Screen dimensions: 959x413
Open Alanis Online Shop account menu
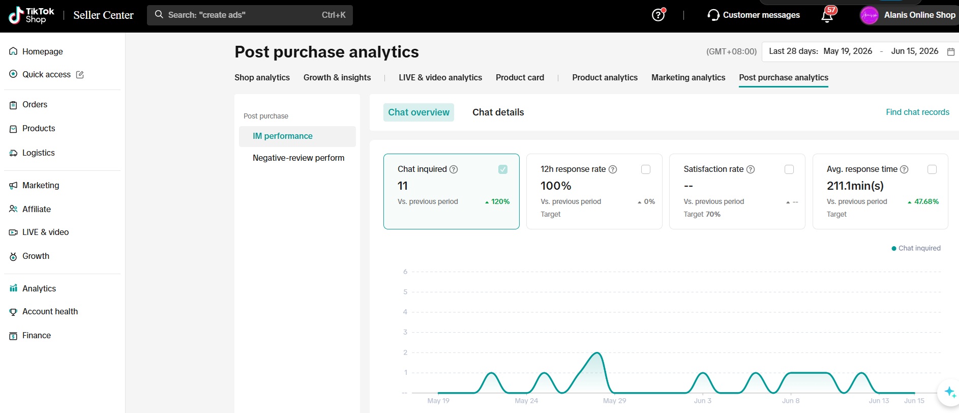[908, 15]
